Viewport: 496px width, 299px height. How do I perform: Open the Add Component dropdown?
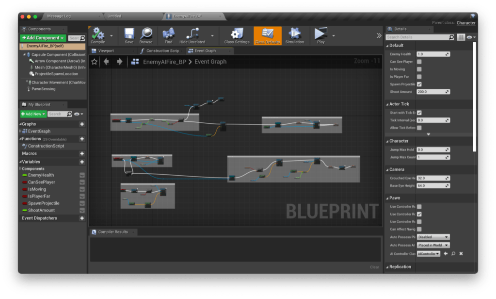[42, 38]
